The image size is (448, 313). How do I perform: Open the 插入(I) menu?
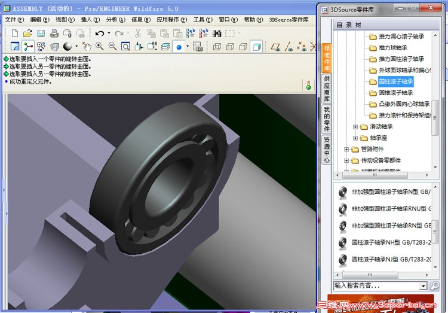(x=90, y=20)
